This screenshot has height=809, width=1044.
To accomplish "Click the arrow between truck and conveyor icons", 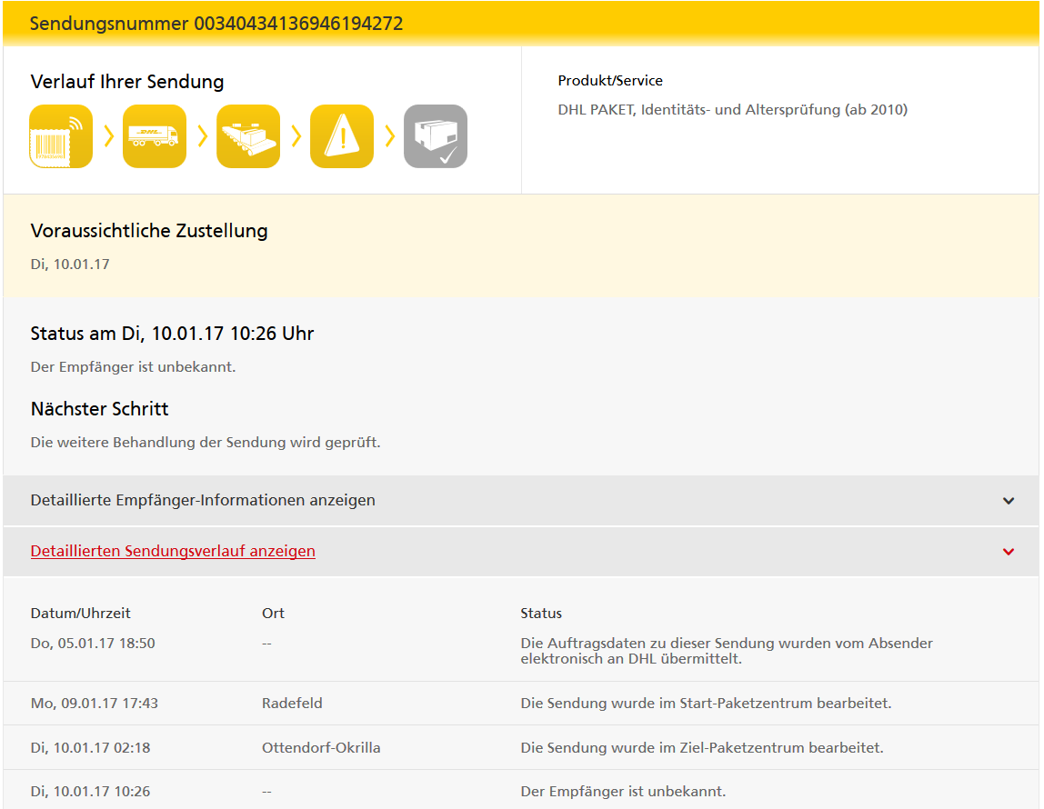I will click(202, 136).
